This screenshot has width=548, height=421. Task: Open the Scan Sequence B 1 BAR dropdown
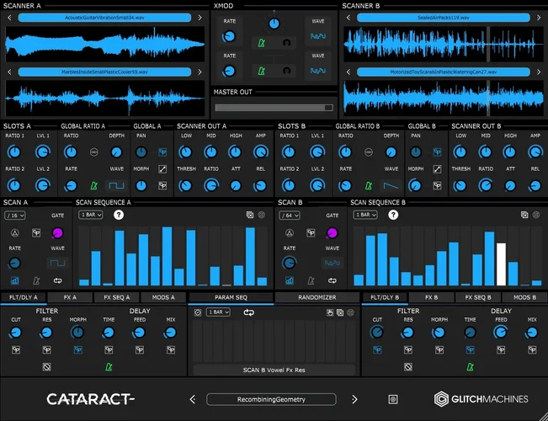tap(364, 215)
